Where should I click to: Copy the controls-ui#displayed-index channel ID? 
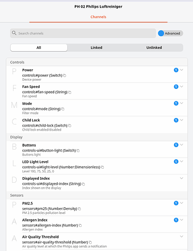tap(83, 184)
